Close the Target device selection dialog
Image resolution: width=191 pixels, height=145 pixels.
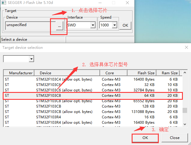point(186,47)
